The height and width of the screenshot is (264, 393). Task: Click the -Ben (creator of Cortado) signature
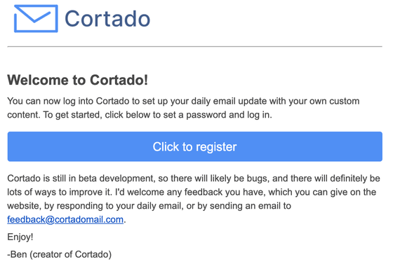point(60,254)
